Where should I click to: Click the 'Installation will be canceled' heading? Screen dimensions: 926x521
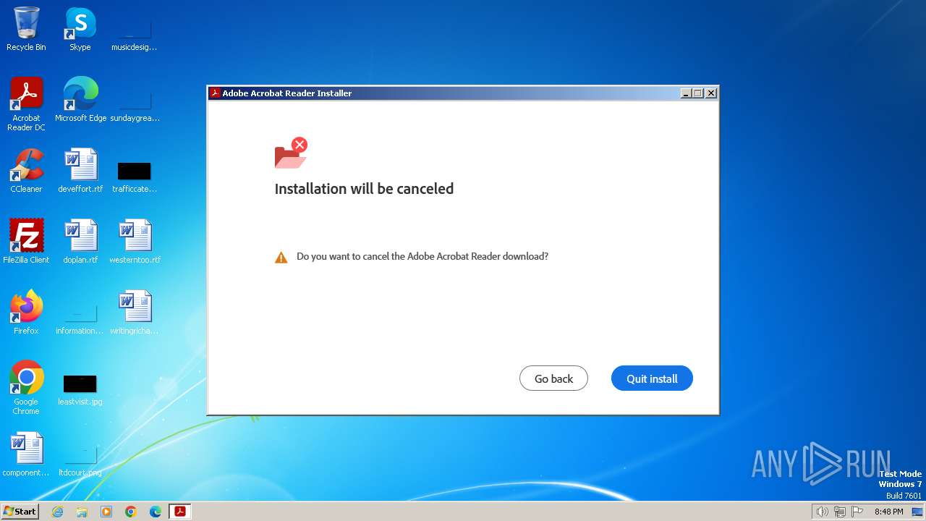[x=364, y=189]
